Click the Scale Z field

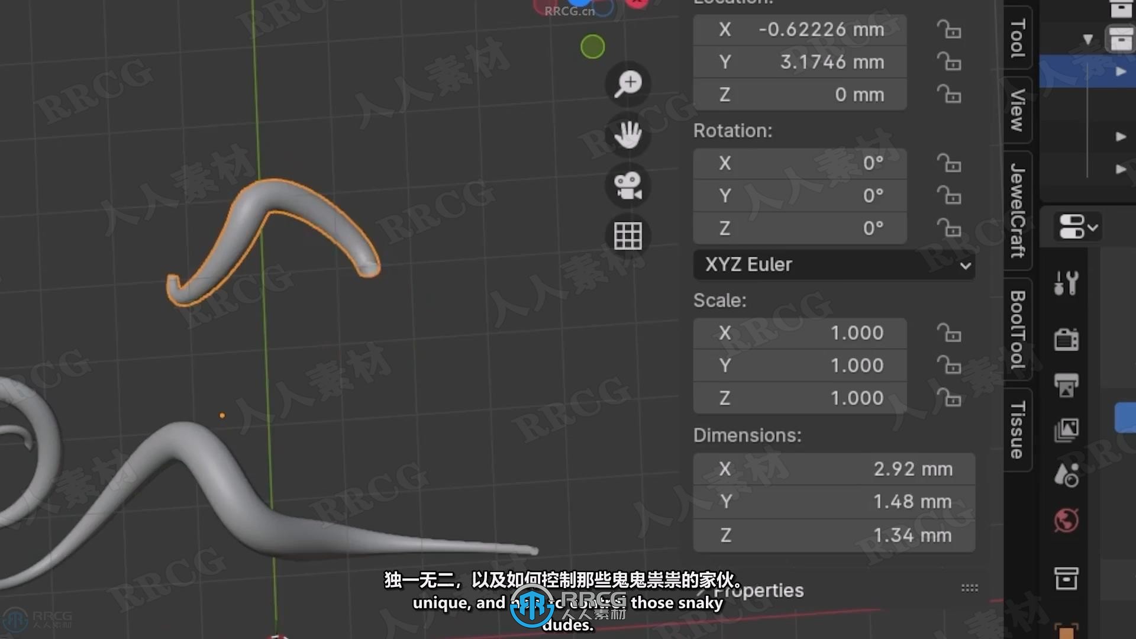800,398
